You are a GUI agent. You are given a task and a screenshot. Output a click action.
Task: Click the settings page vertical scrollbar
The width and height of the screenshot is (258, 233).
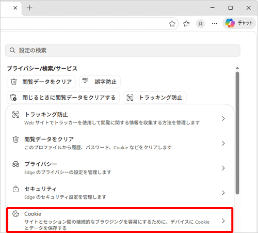(237, 133)
